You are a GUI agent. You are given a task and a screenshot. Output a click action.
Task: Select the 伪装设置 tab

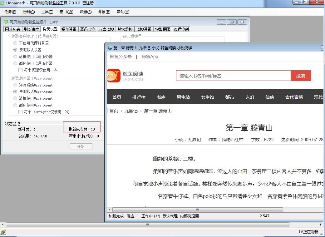[50, 29]
